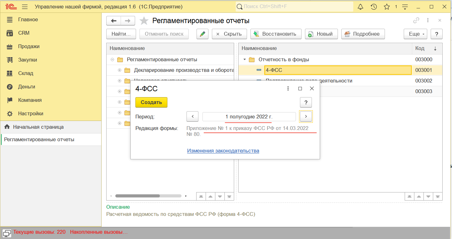452x239 pixels.
Task: Add Регламентированные отчеты page to favorites star
Action: [144, 21]
